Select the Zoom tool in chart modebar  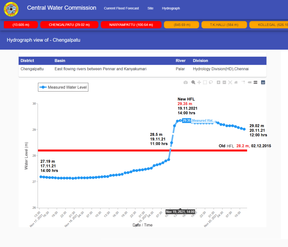point(193,83)
